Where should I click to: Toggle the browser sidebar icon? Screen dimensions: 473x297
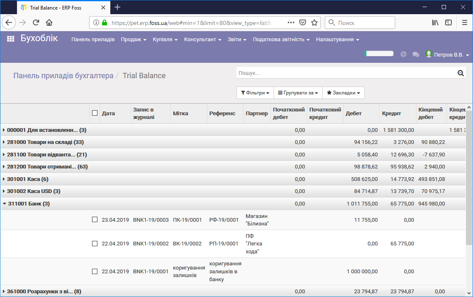tap(448, 22)
